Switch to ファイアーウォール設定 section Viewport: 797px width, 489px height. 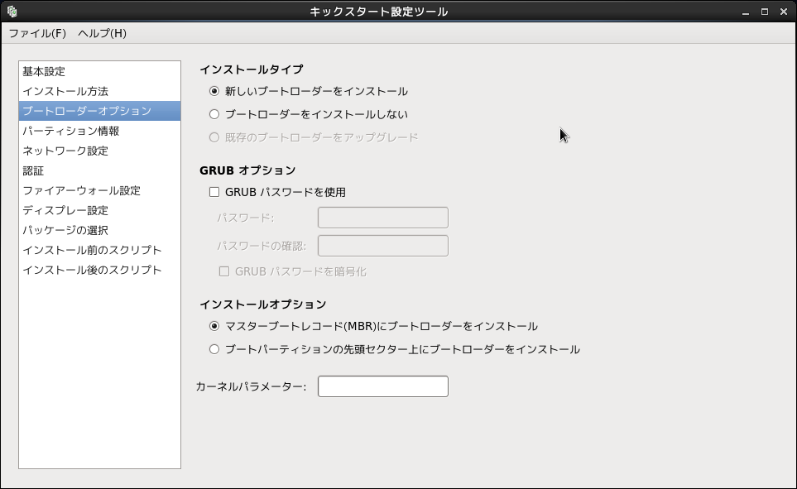[81, 190]
